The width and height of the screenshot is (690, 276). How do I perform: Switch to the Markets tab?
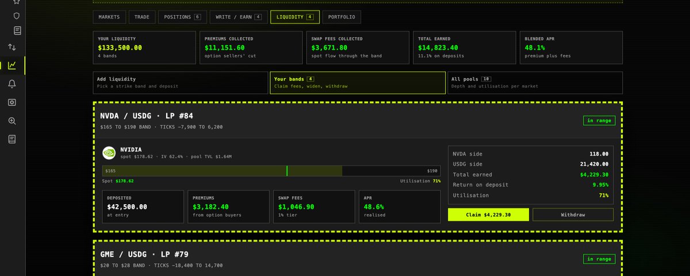[x=109, y=17]
